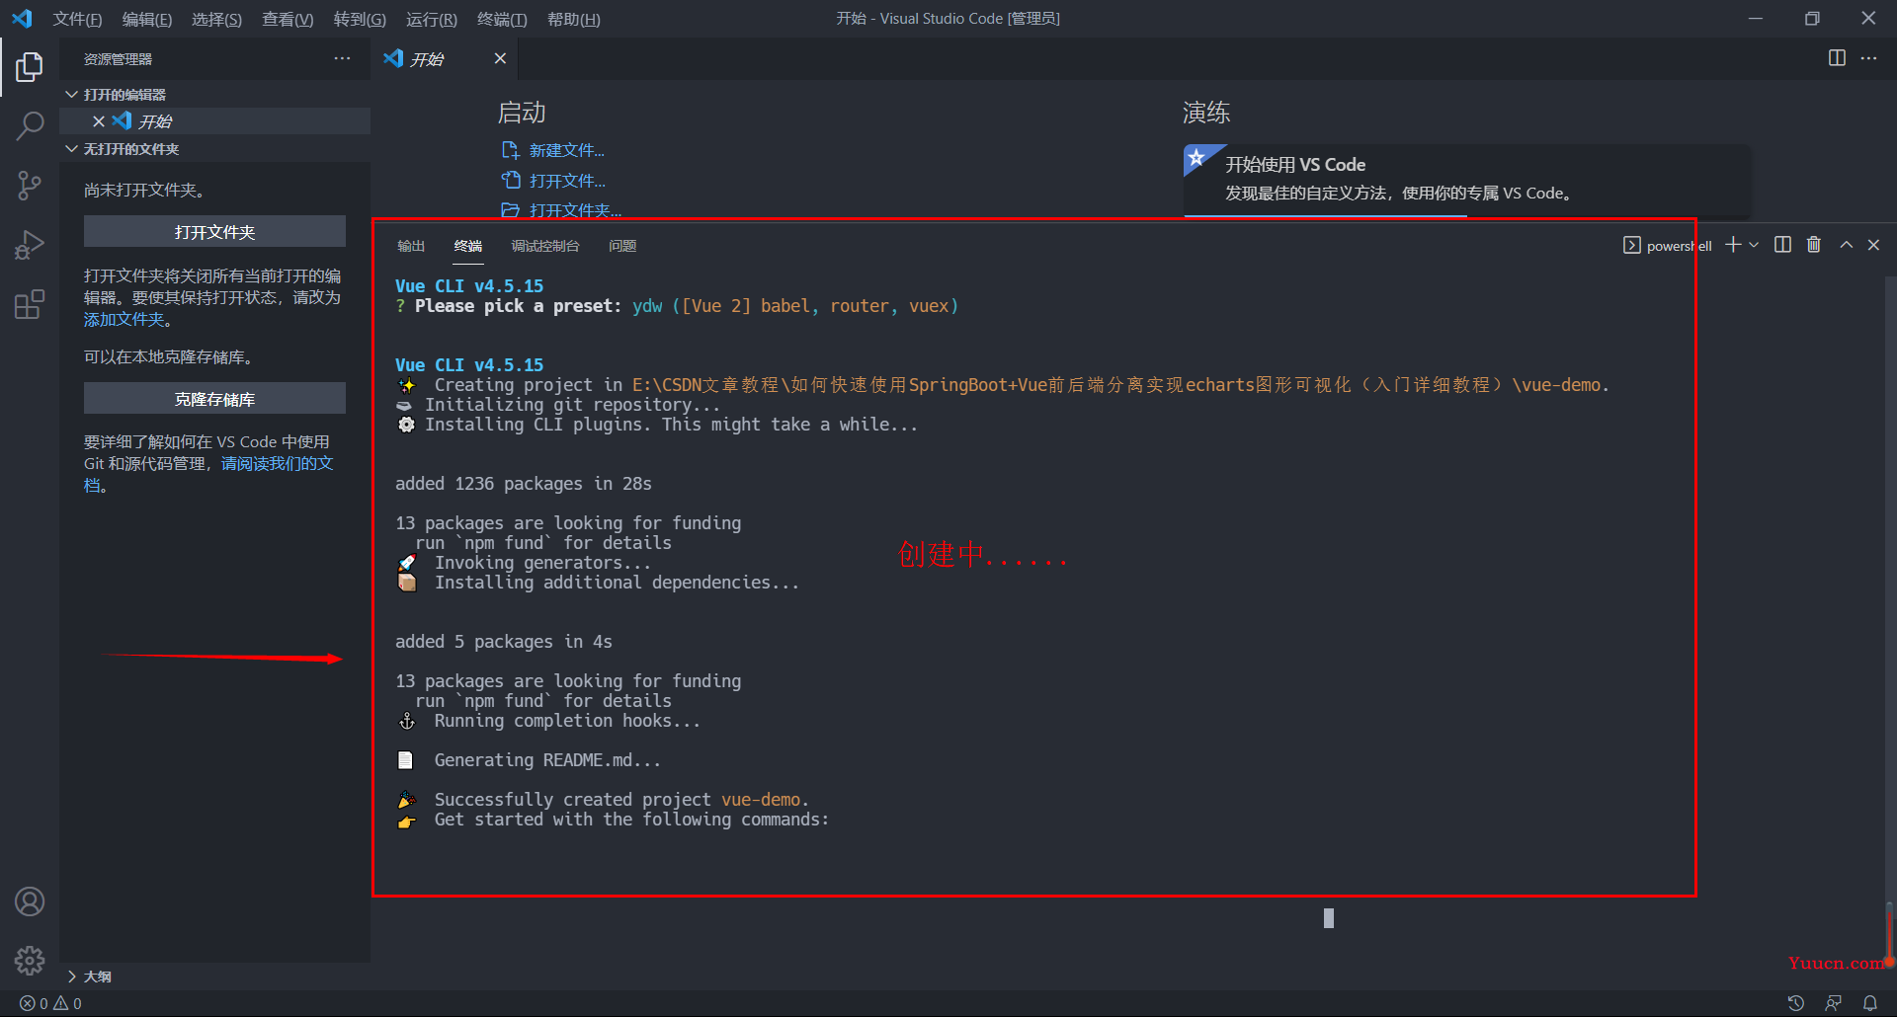Open the 帮助(H) menu

(573, 19)
